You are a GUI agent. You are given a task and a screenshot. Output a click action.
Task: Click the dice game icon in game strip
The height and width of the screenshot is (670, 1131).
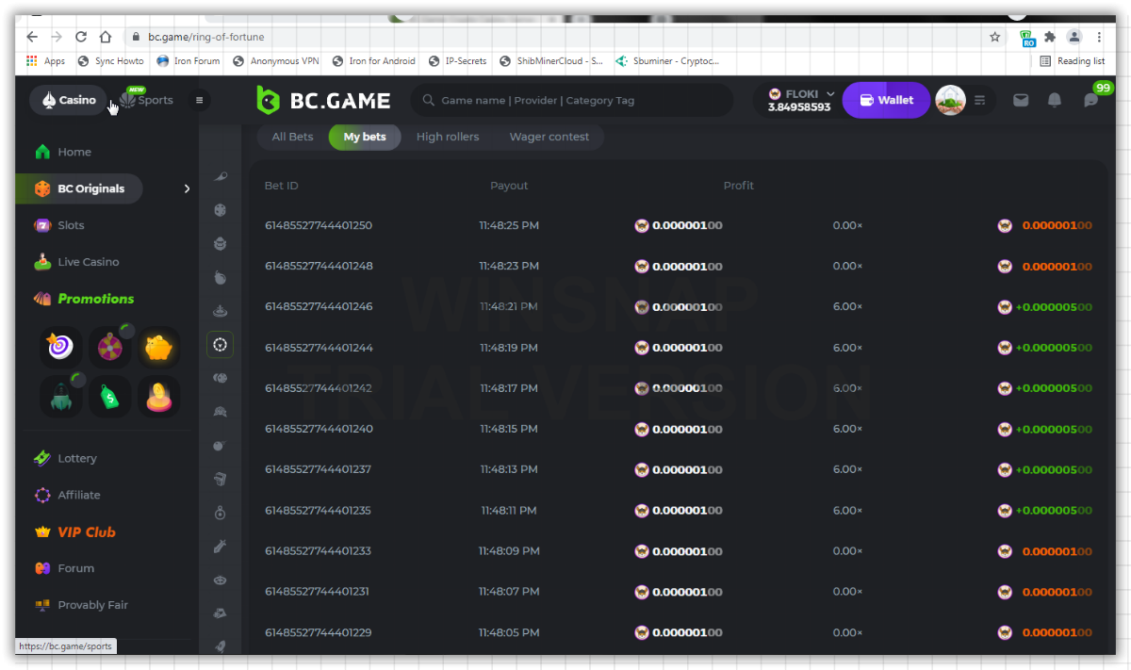[220, 210]
